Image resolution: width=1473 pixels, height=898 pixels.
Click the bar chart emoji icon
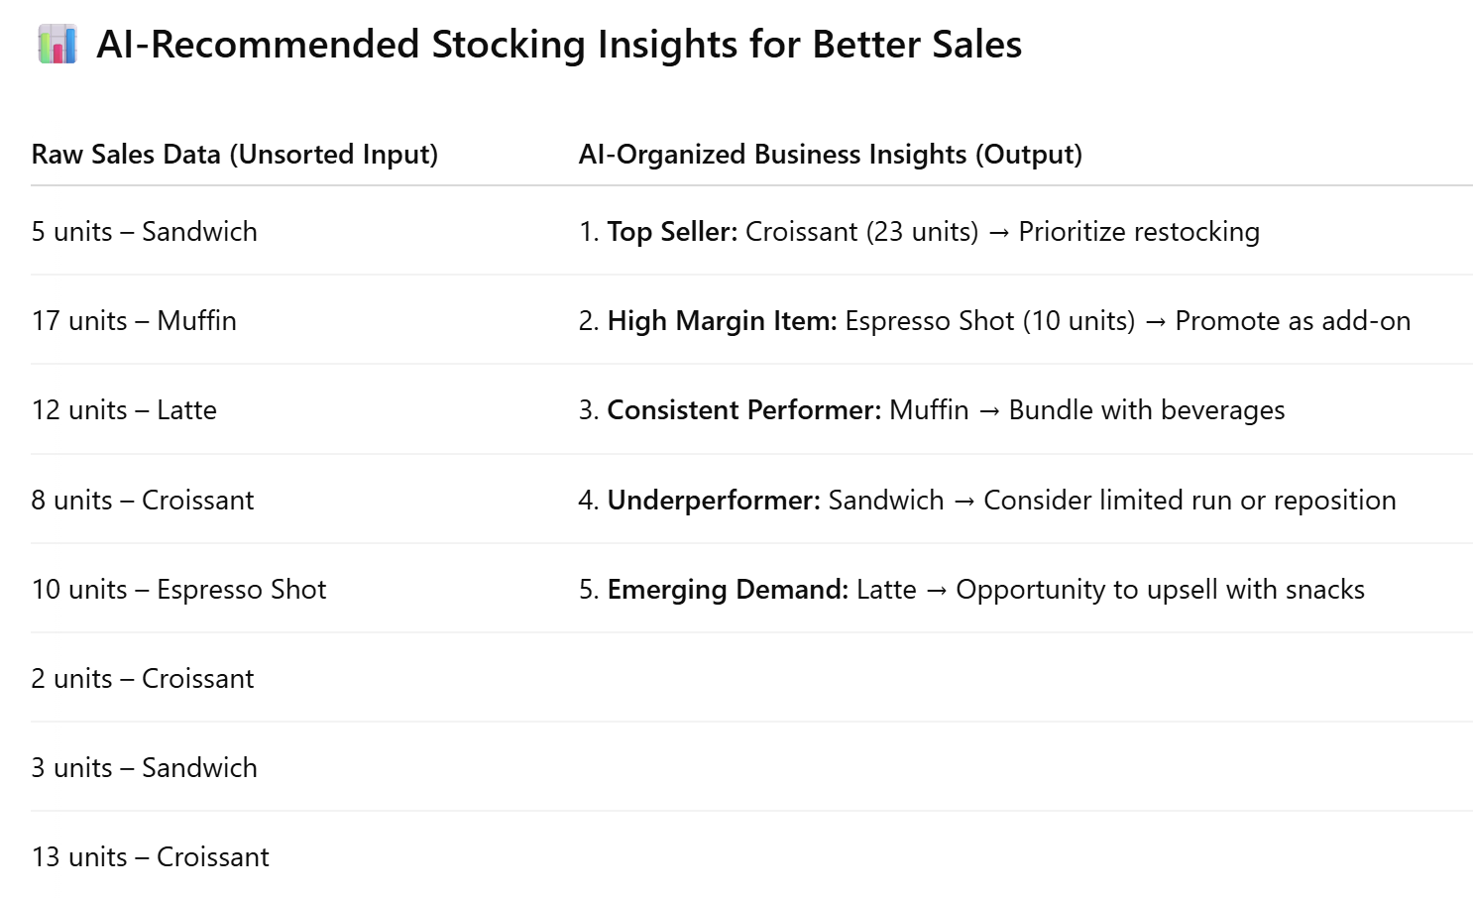pyautogui.click(x=57, y=46)
